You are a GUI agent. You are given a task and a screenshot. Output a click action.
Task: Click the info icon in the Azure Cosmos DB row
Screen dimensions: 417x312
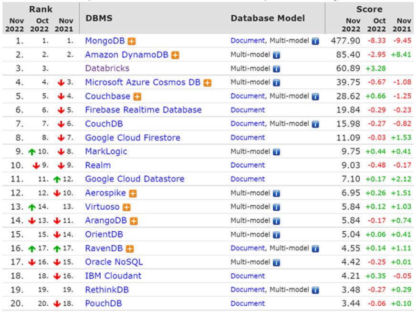tap(276, 83)
